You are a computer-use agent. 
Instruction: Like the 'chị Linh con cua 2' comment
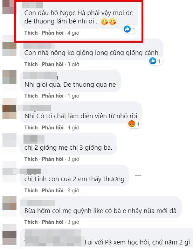coord(31,190)
